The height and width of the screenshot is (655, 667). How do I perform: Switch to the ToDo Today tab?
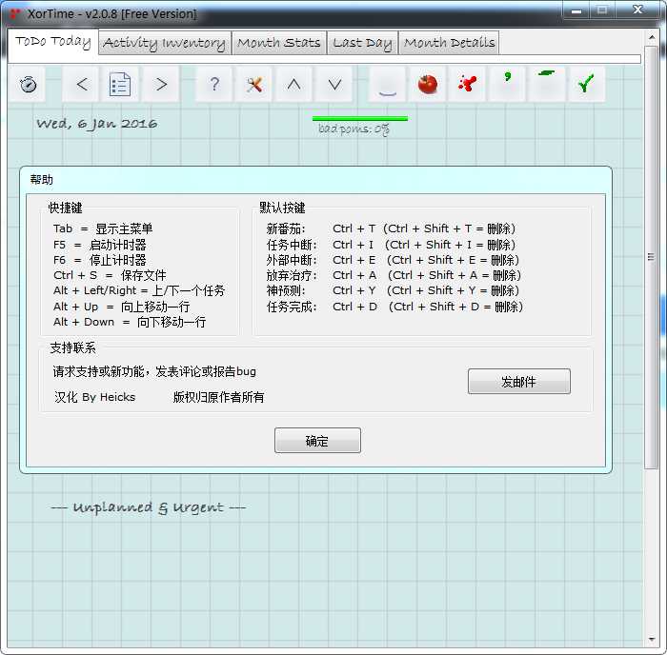pyautogui.click(x=53, y=42)
